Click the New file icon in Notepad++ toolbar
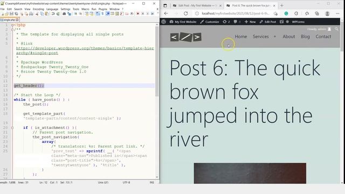345x194 pixels. [x=2, y=13]
